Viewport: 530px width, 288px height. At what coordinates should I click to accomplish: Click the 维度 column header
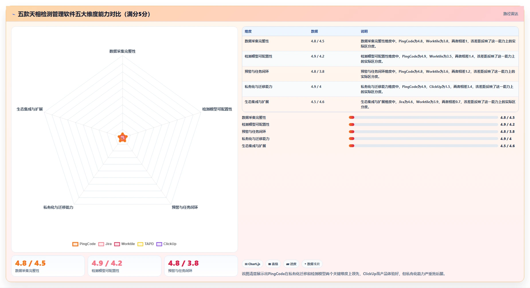pos(248,31)
